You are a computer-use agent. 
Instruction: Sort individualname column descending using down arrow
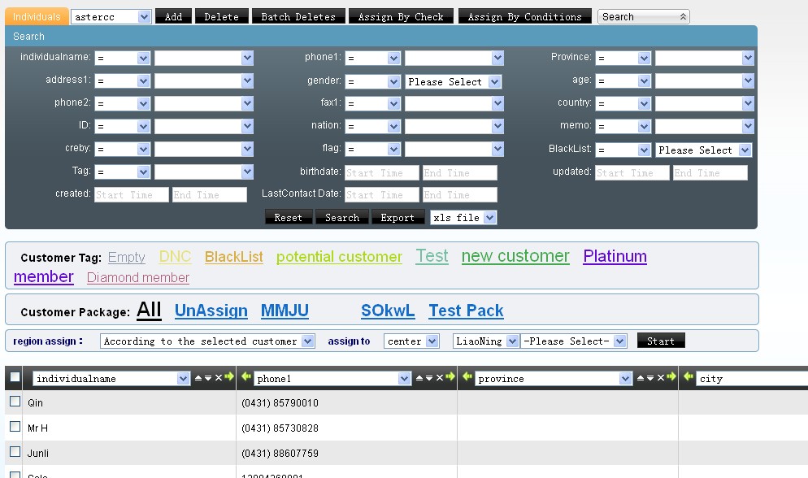pyautogui.click(x=208, y=378)
